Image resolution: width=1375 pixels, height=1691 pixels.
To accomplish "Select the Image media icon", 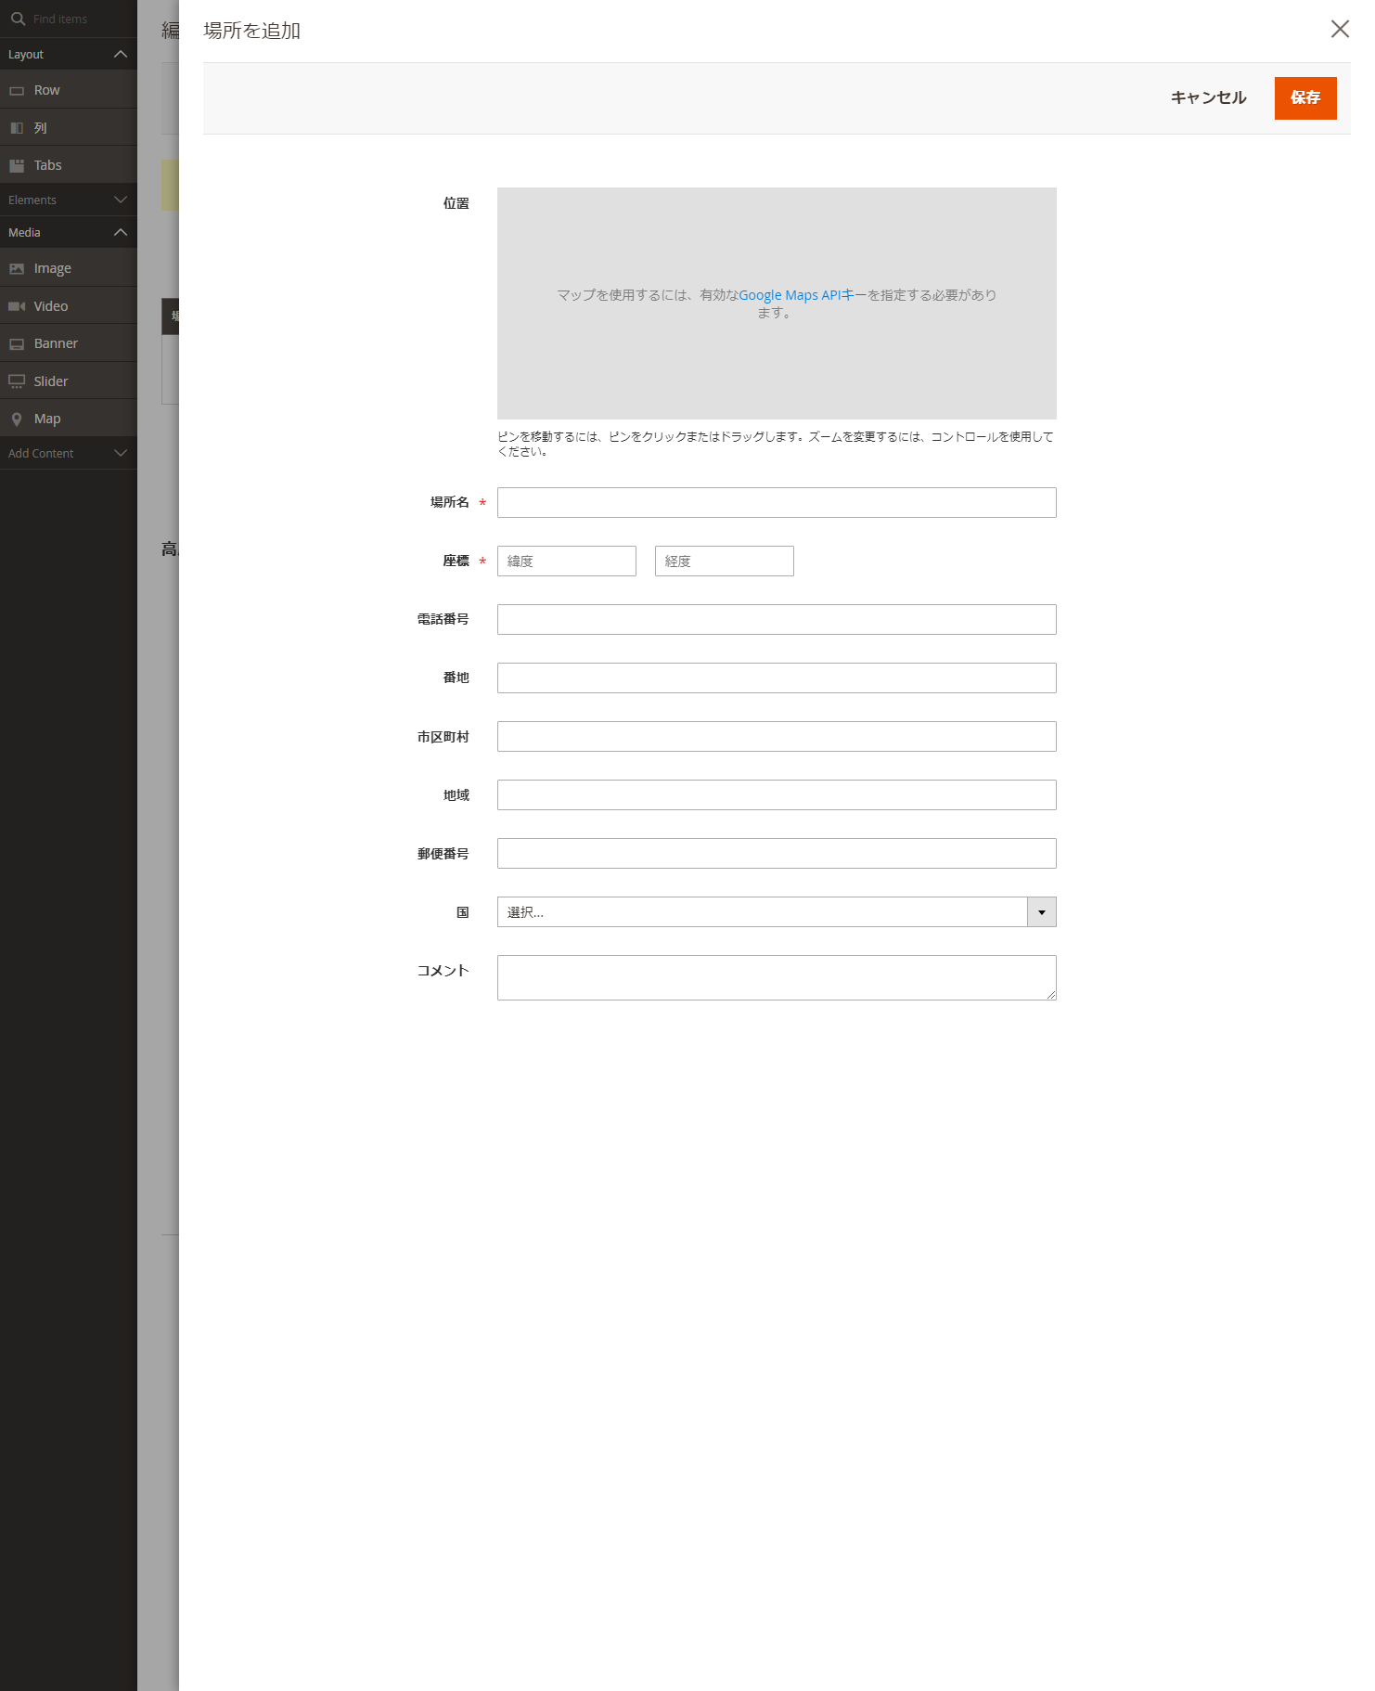I will (x=17, y=269).
